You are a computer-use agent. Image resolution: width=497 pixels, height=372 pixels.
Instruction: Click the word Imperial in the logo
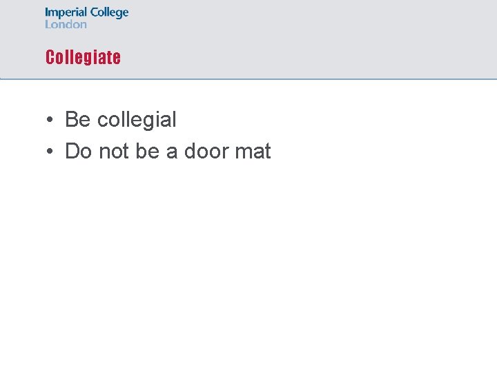pyautogui.click(x=66, y=13)
